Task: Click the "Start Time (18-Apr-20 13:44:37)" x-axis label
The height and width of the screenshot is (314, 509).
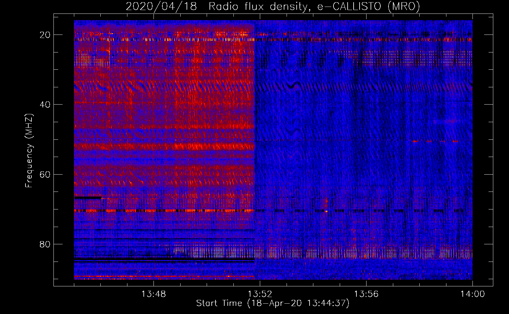Action: pyautogui.click(x=273, y=303)
